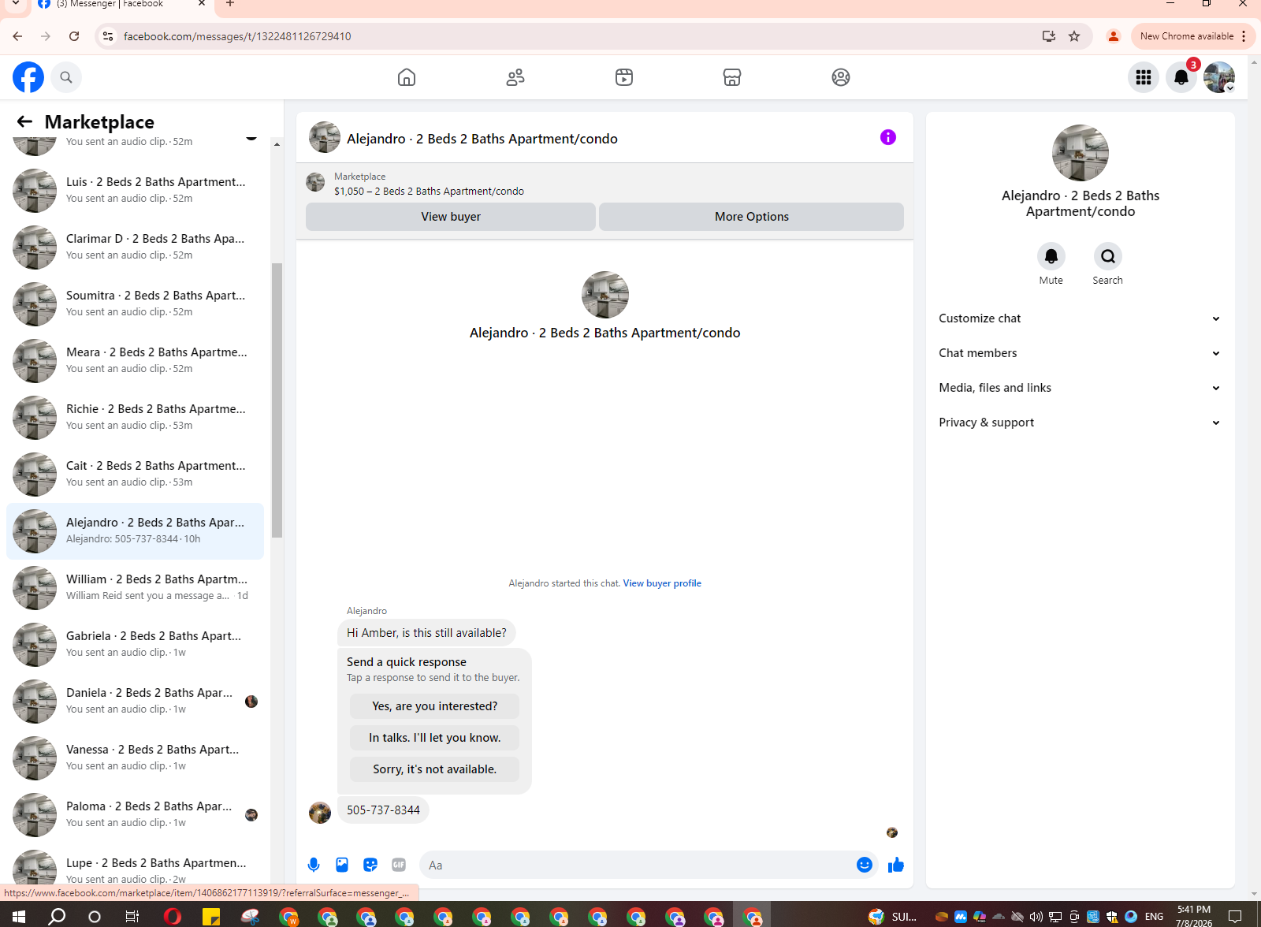Send quick reply "In talks. I'll let you know."
Viewport: 1261px width, 927px height.
tap(435, 738)
